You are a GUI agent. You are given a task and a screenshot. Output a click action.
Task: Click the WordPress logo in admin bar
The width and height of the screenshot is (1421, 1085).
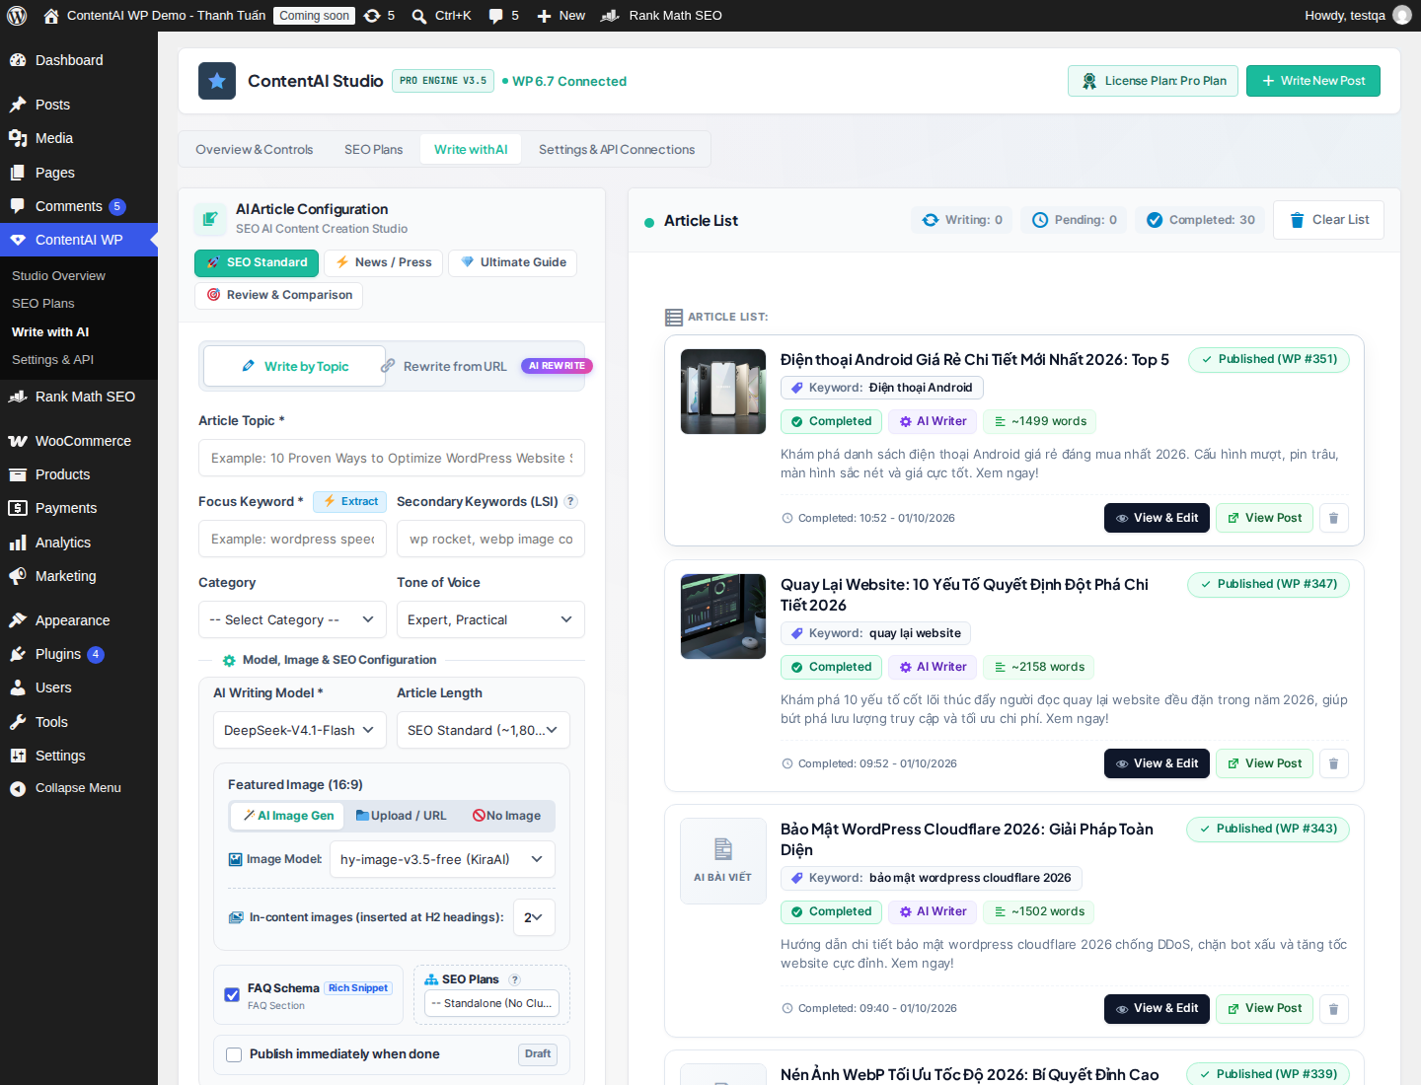point(18,16)
